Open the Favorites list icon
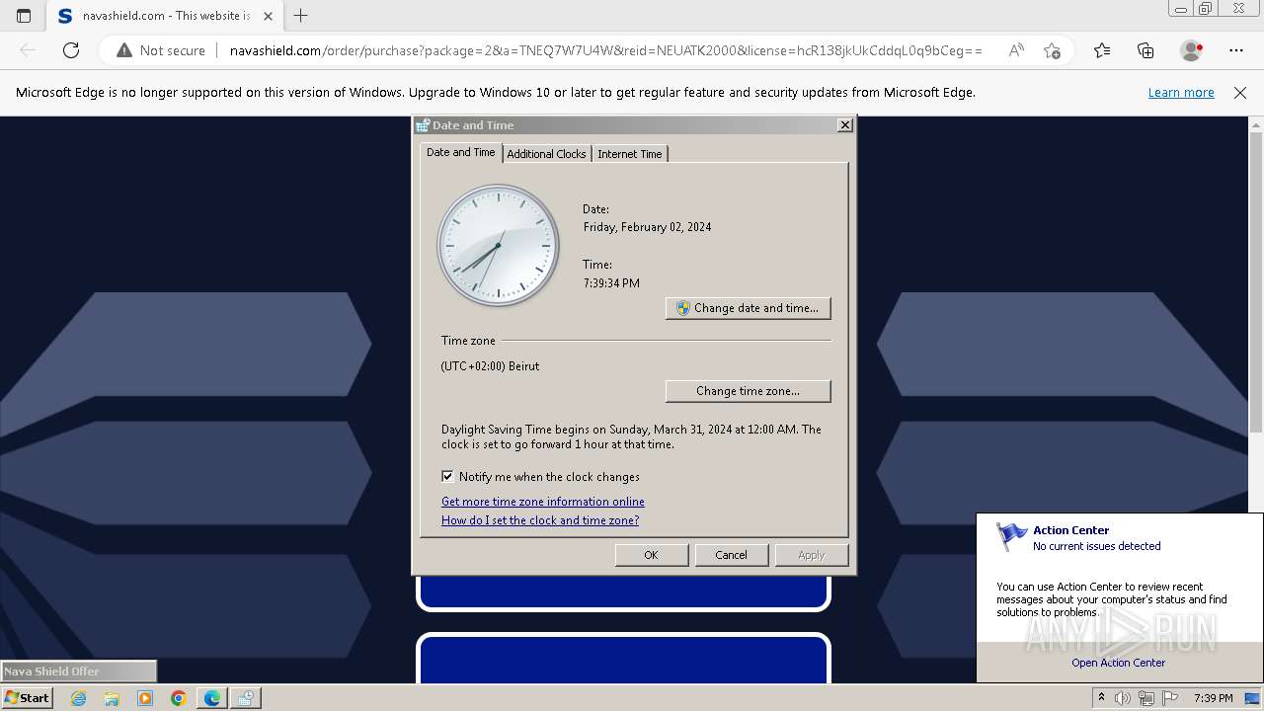This screenshot has width=1264, height=711. coord(1102,50)
